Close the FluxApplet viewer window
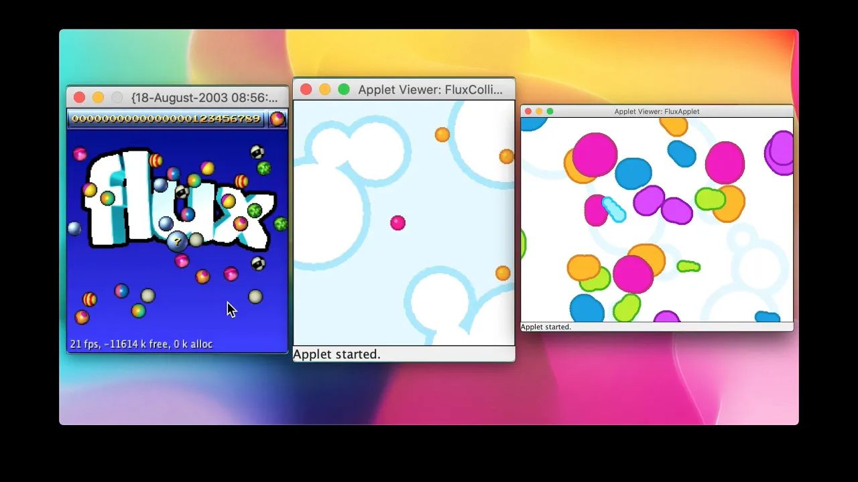858x482 pixels. point(528,112)
